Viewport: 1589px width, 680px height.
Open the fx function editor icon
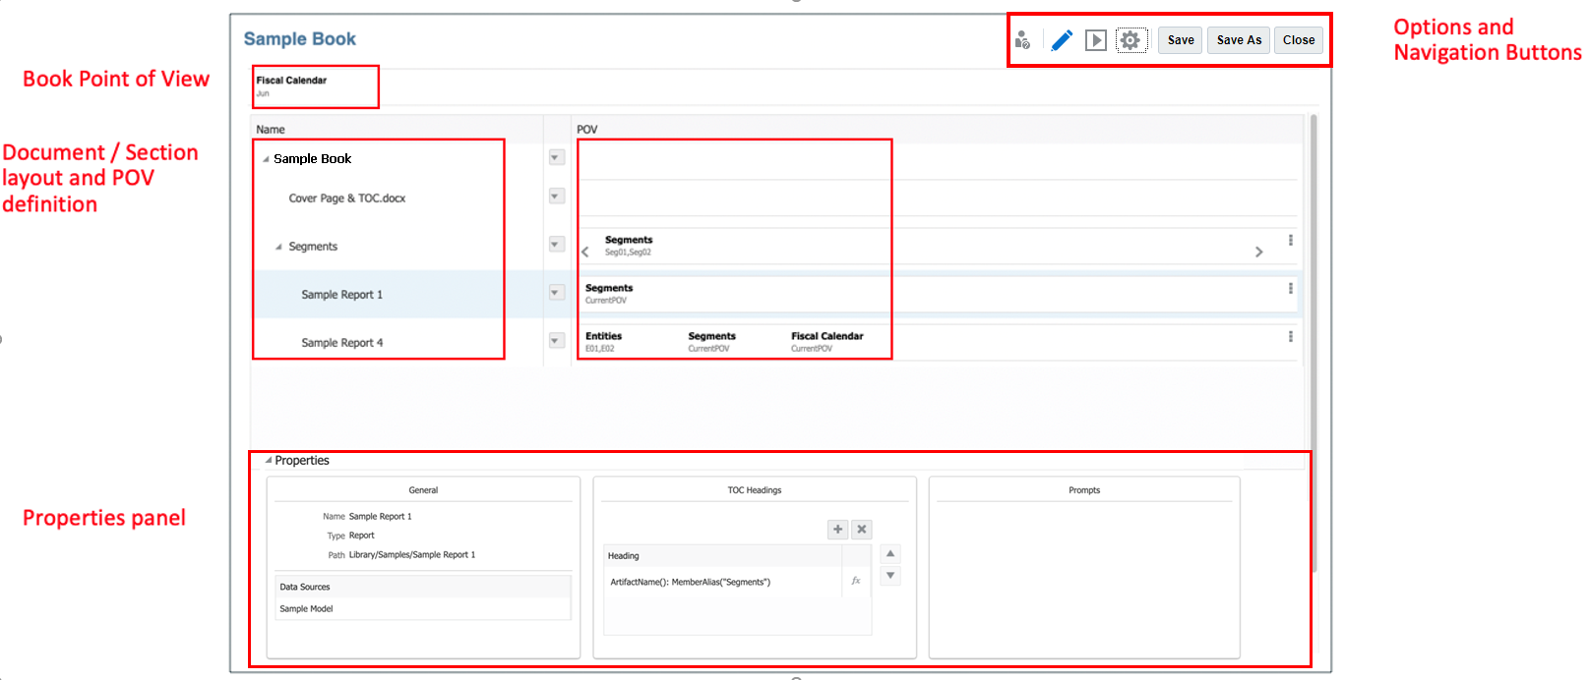point(856,581)
